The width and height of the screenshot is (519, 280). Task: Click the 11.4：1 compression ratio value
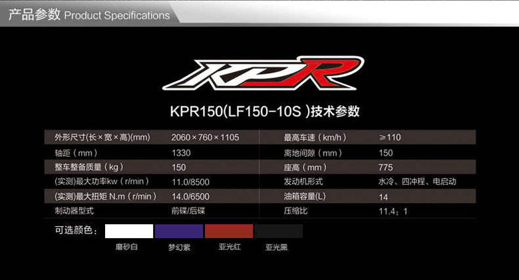pos(393,211)
